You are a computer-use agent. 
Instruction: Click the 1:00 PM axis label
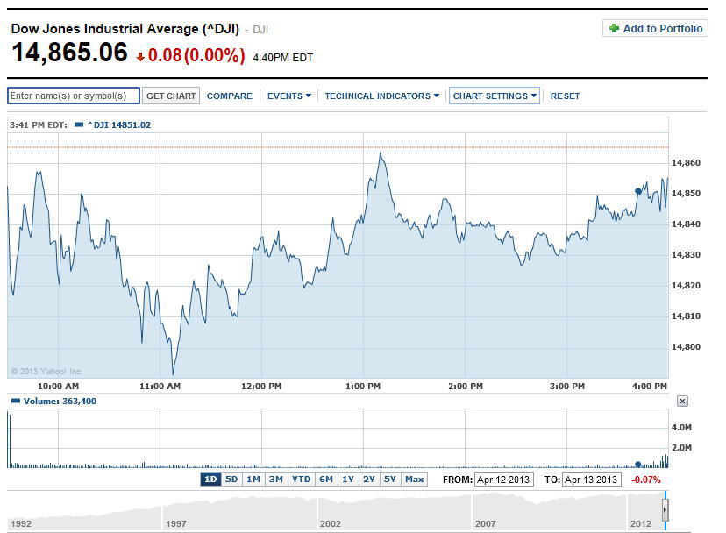tap(363, 386)
